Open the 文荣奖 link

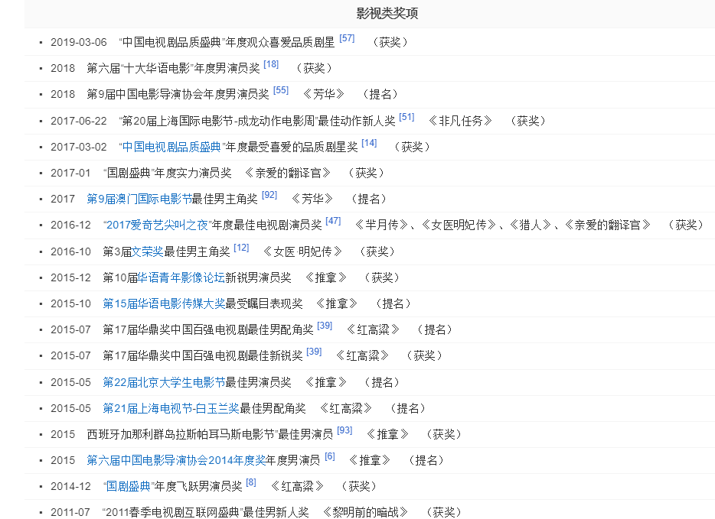point(147,251)
